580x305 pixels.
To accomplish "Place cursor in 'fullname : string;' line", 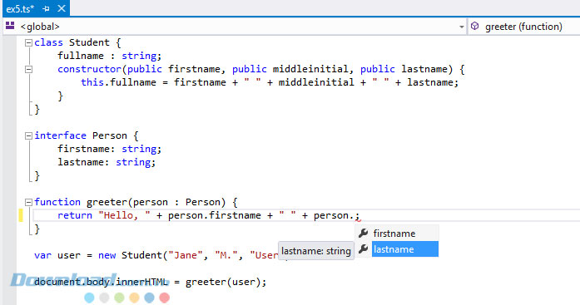I will pos(110,56).
